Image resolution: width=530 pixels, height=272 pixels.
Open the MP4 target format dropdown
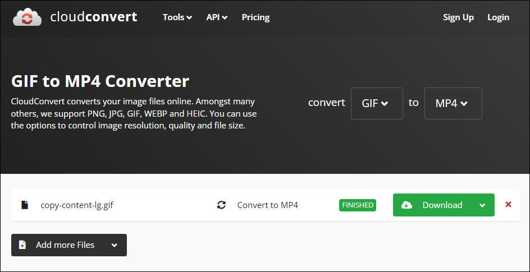[453, 103]
